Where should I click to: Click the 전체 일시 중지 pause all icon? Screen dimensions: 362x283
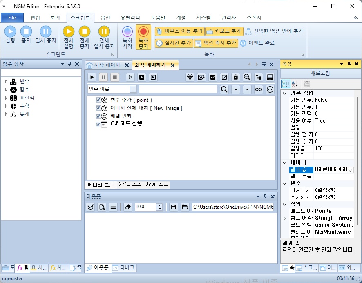coord(104,31)
